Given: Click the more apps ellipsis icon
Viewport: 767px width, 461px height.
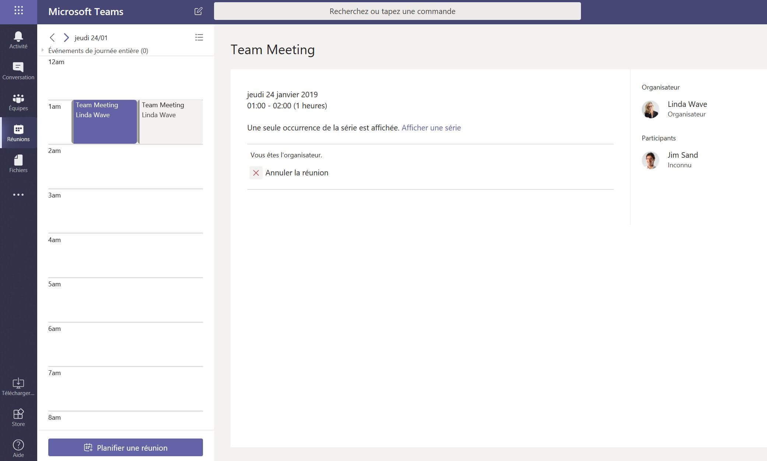Looking at the screenshot, I should tap(18, 194).
